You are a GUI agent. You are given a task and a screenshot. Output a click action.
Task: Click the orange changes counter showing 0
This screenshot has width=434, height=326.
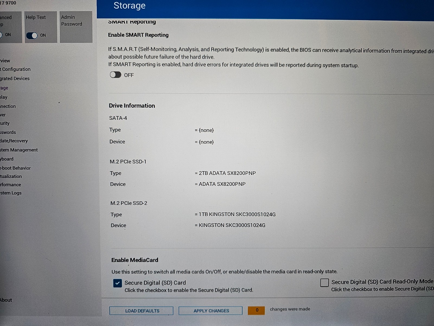pyautogui.click(x=256, y=310)
